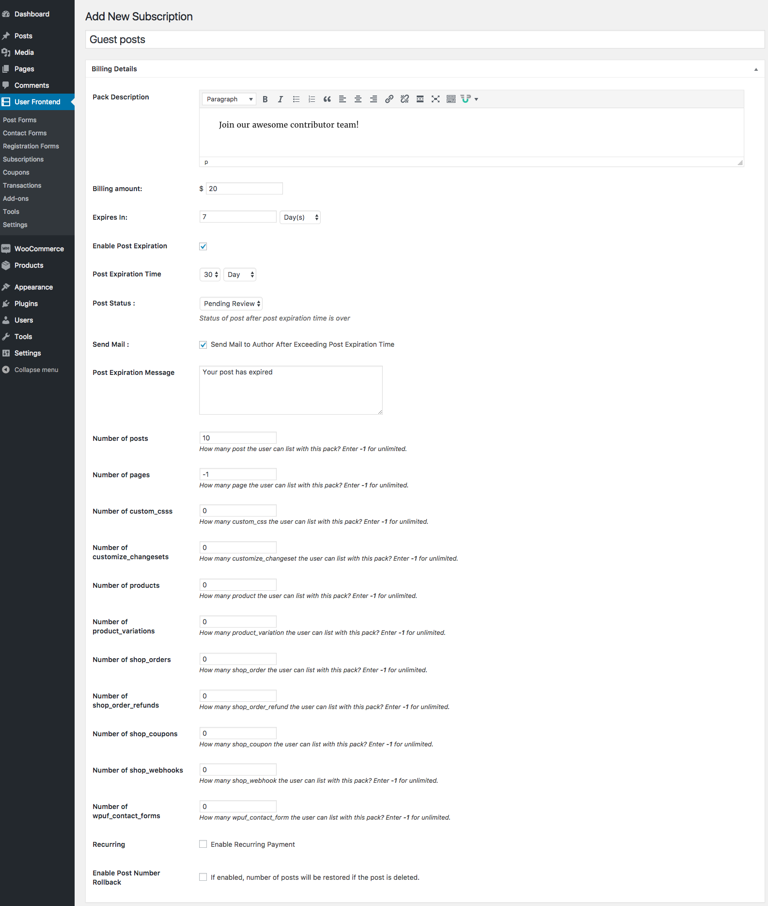Image resolution: width=768 pixels, height=906 pixels.
Task: Click the Number of shop_coupons field
Action: click(238, 733)
